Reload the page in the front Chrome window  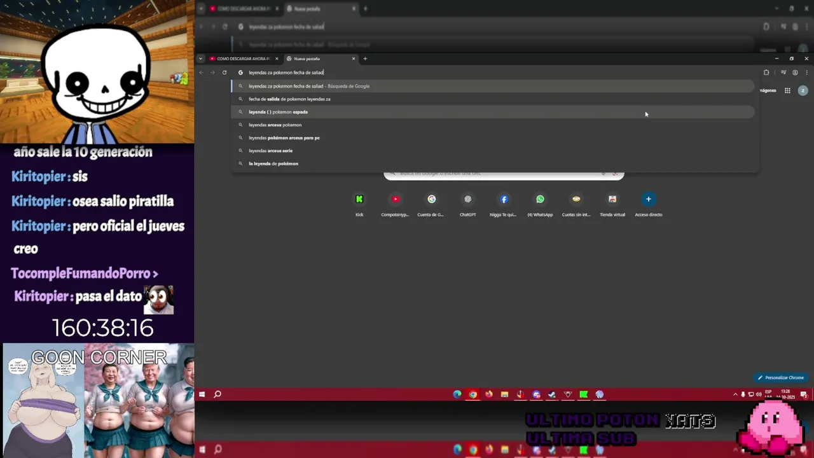tap(224, 73)
